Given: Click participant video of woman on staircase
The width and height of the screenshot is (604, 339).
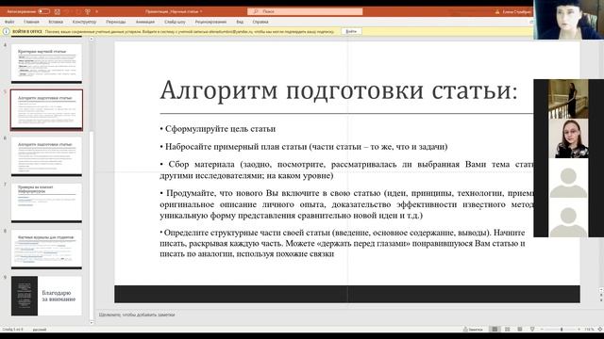Looking at the screenshot, I should [568, 99].
